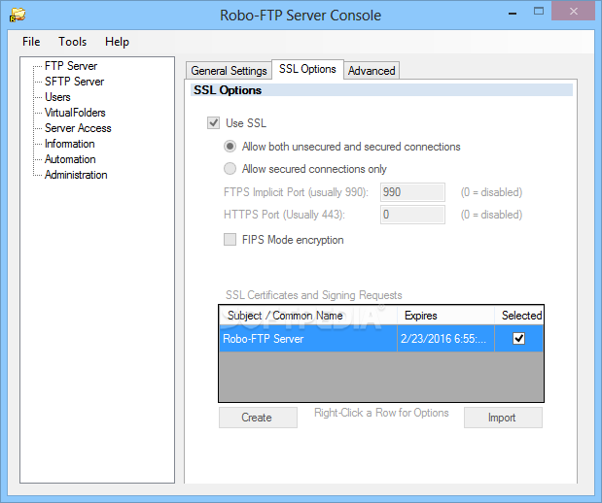Image resolution: width=602 pixels, height=503 pixels.
Task: Select Server Access tree node
Action: pyautogui.click(x=78, y=128)
